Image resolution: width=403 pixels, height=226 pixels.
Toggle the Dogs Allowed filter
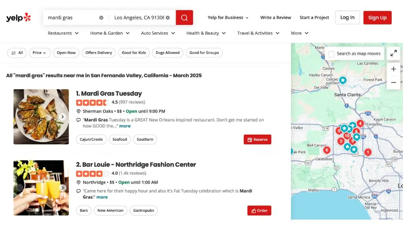pos(168,53)
